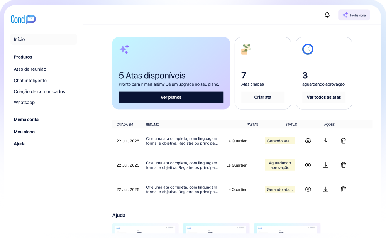Click the number 3 aguardando aprovação count
The image size is (386, 238).
coord(305,75)
